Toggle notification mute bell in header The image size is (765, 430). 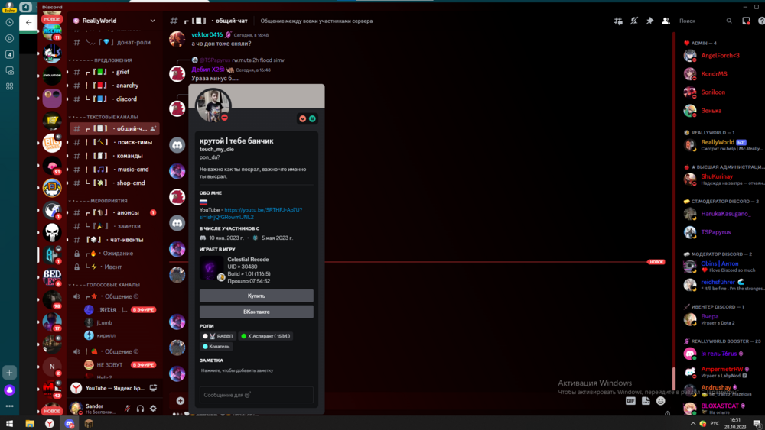click(633, 21)
